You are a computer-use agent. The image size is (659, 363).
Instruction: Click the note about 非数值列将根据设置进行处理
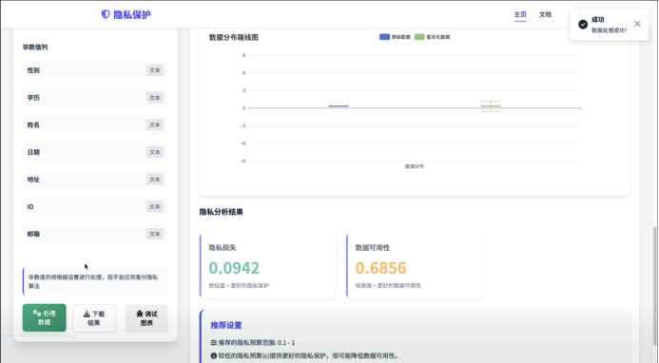(x=95, y=281)
